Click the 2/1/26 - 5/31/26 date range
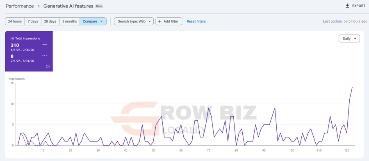This screenshot has height=161, width=369. coord(23,61)
